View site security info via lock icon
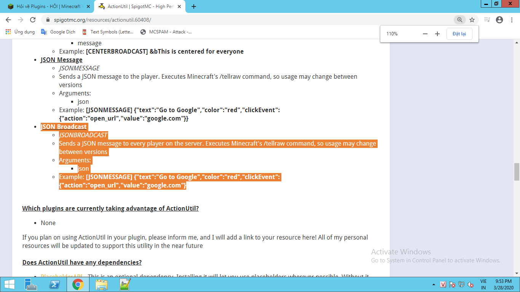This screenshot has width=520, height=292. pos(48,20)
